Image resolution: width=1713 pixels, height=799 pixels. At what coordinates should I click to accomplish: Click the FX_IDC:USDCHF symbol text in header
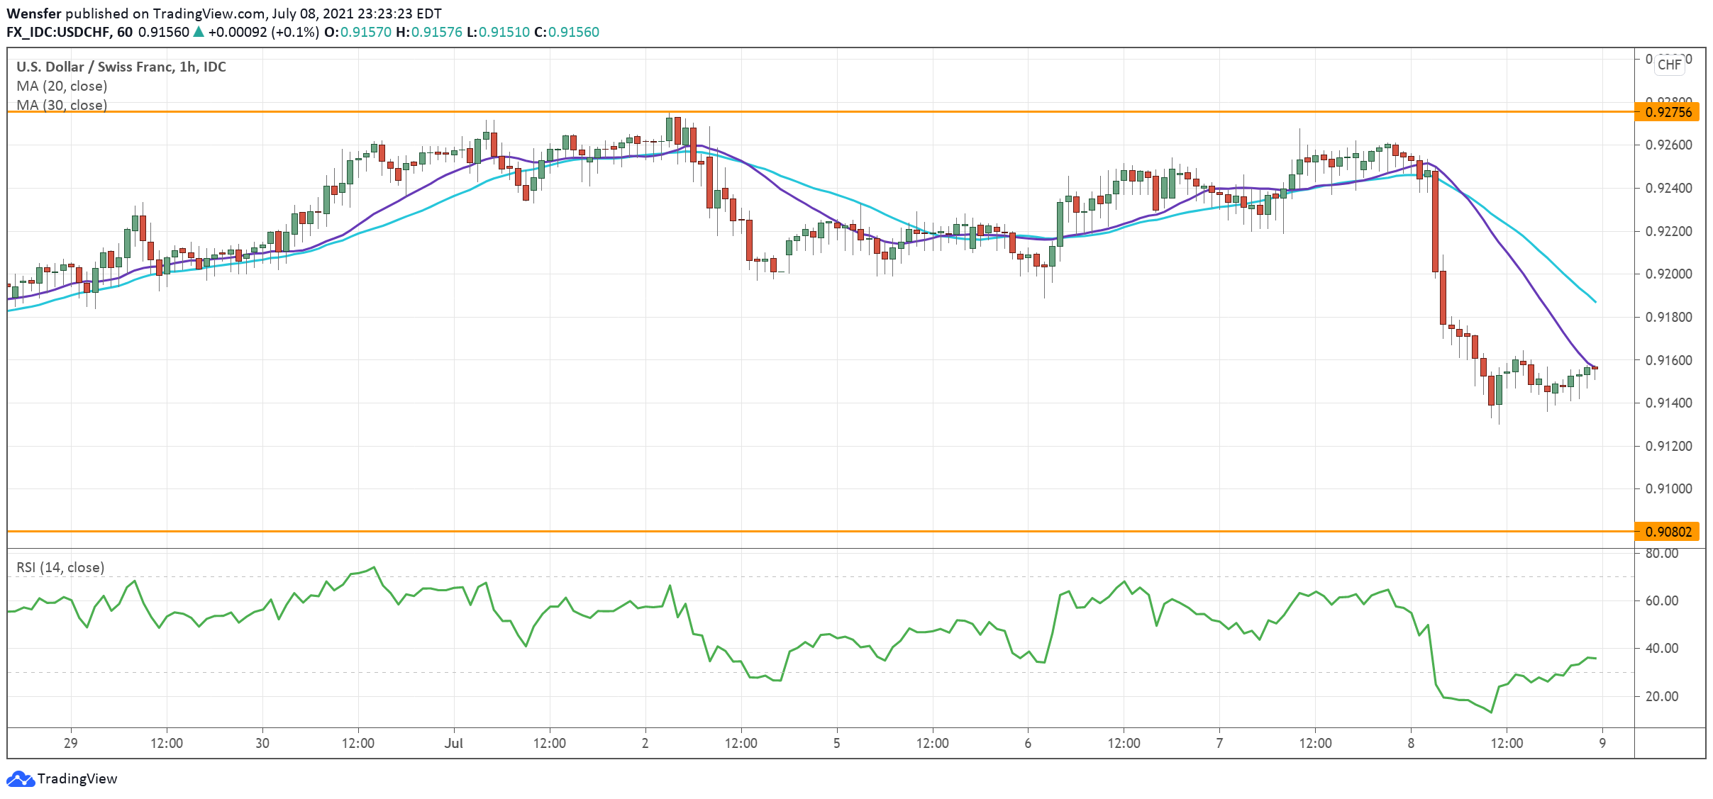(58, 32)
